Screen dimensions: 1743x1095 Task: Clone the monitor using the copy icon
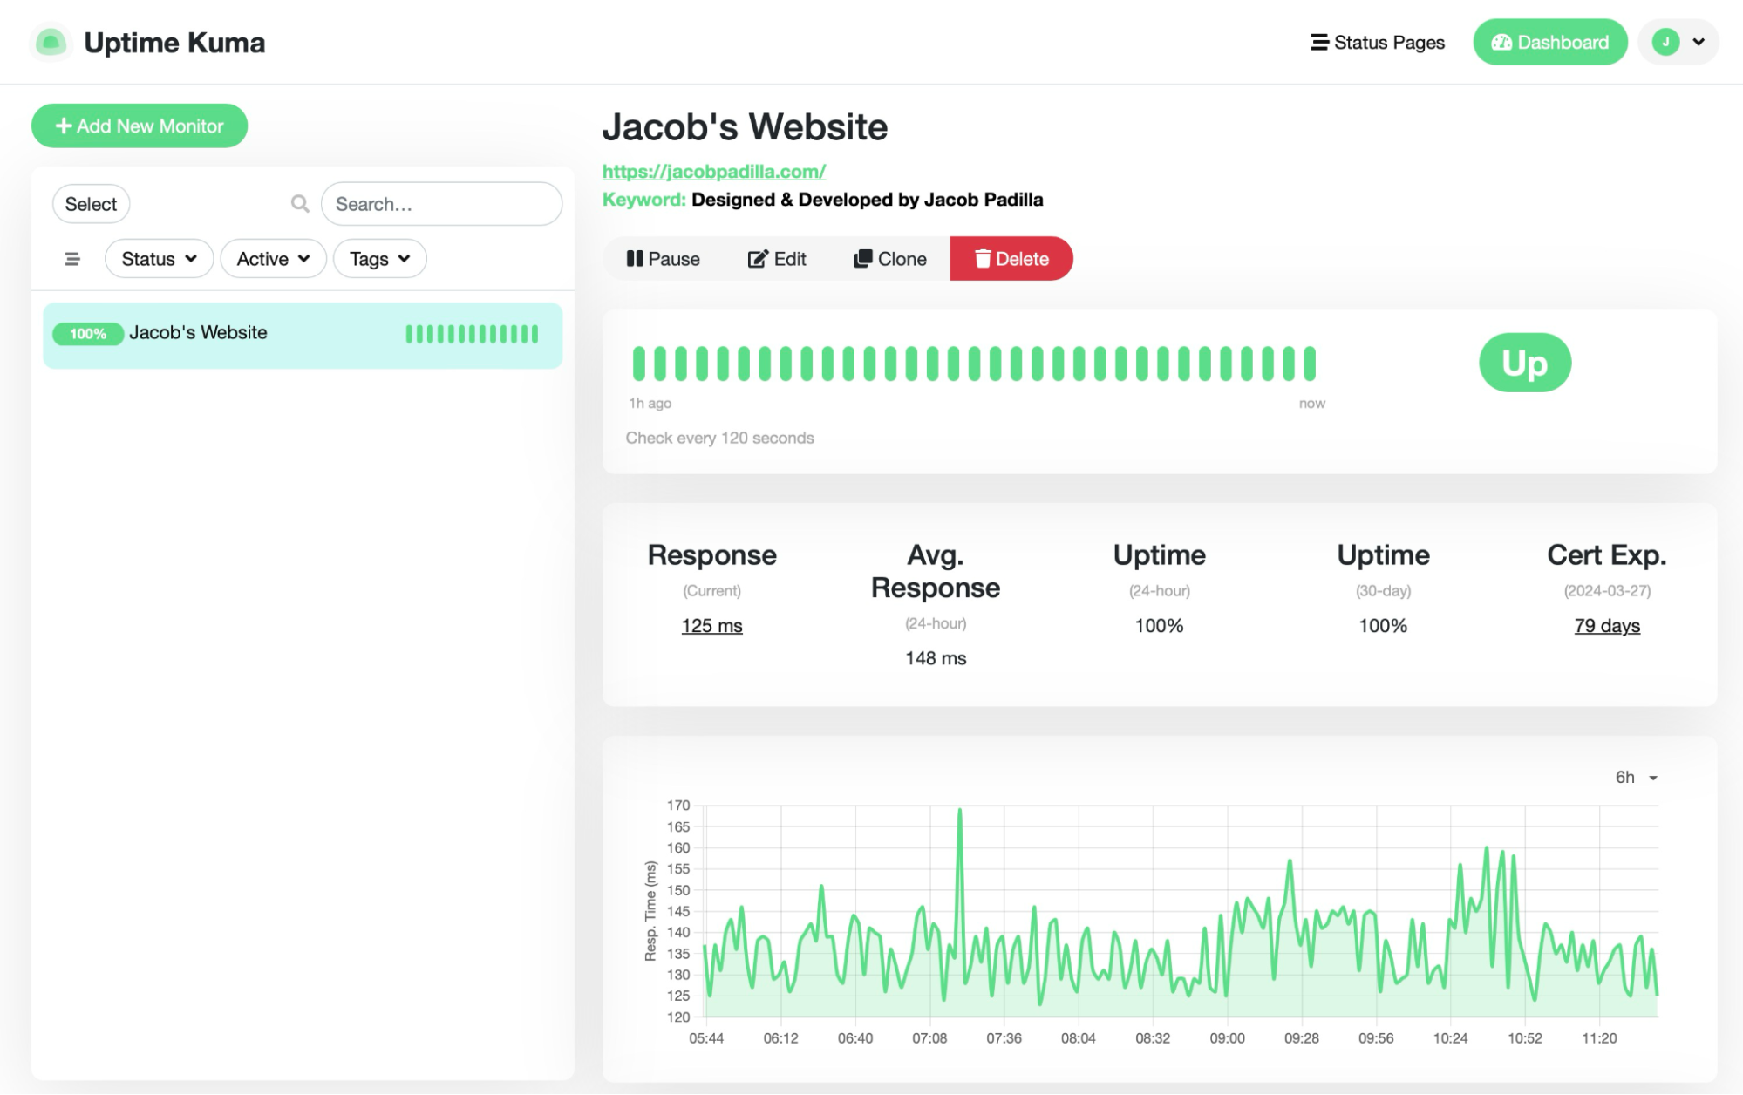tap(864, 258)
